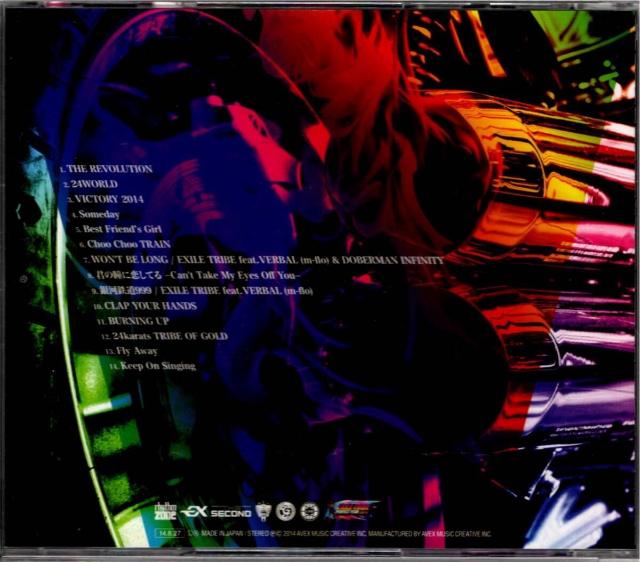This screenshot has height=562, width=640.
Task: Click the round G emblem logo
Action: [x=286, y=512]
